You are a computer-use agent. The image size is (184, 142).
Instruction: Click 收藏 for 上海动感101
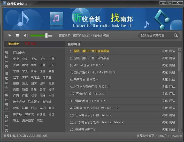point(165,101)
